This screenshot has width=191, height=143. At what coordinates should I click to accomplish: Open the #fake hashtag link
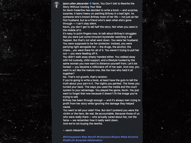tap(124, 137)
